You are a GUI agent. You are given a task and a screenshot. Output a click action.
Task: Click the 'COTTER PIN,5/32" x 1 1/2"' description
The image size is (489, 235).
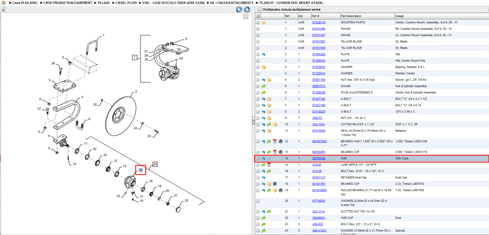357,124
